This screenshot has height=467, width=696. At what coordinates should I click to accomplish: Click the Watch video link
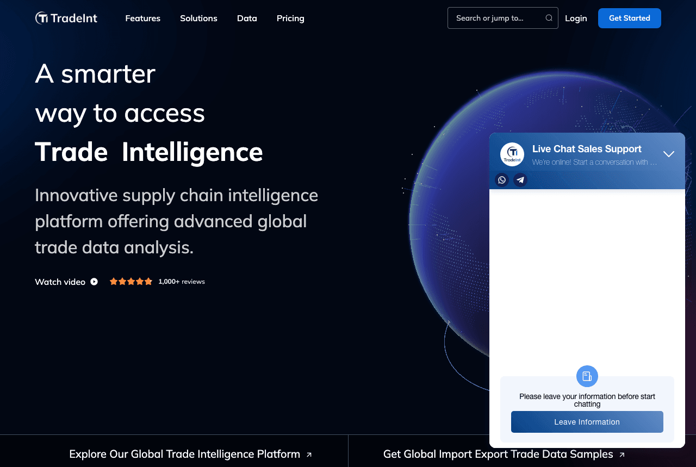pyautogui.click(x=60, y=282)
